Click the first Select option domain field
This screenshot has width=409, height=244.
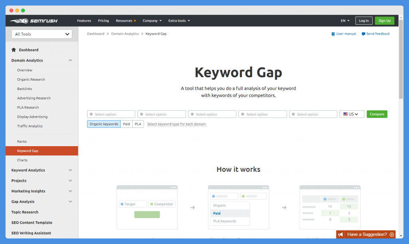point(111,114)
